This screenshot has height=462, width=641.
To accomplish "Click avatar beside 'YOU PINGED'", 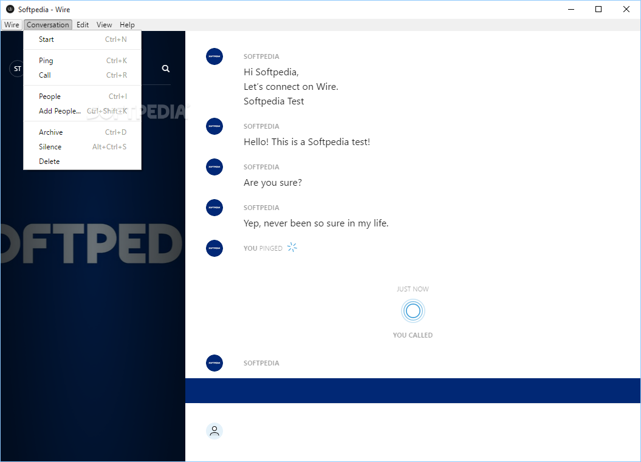I will 214,248.
